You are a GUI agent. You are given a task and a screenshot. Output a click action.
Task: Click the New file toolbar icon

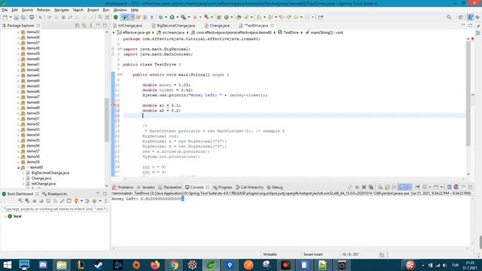(x=5, y=17)
